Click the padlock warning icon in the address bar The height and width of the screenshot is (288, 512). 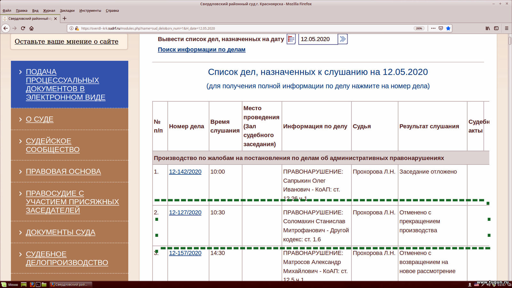coord(77,28)
